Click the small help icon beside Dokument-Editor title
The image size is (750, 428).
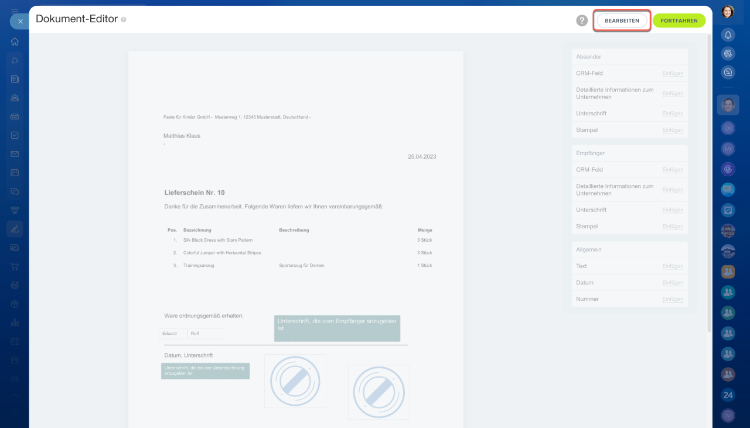124,20
